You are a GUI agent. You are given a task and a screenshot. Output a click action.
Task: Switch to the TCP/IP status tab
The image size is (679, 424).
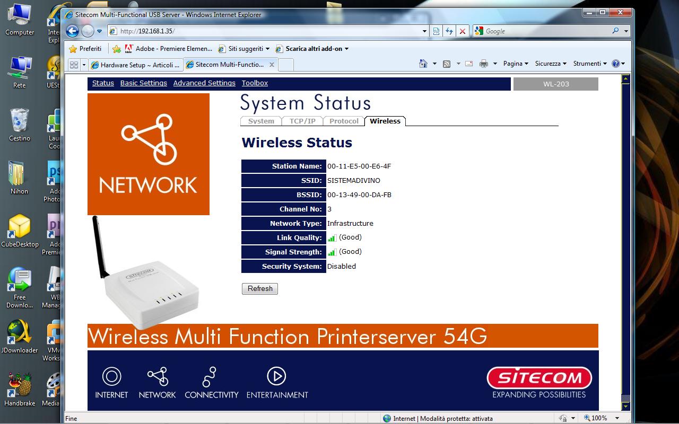click(x=302, y=121)
